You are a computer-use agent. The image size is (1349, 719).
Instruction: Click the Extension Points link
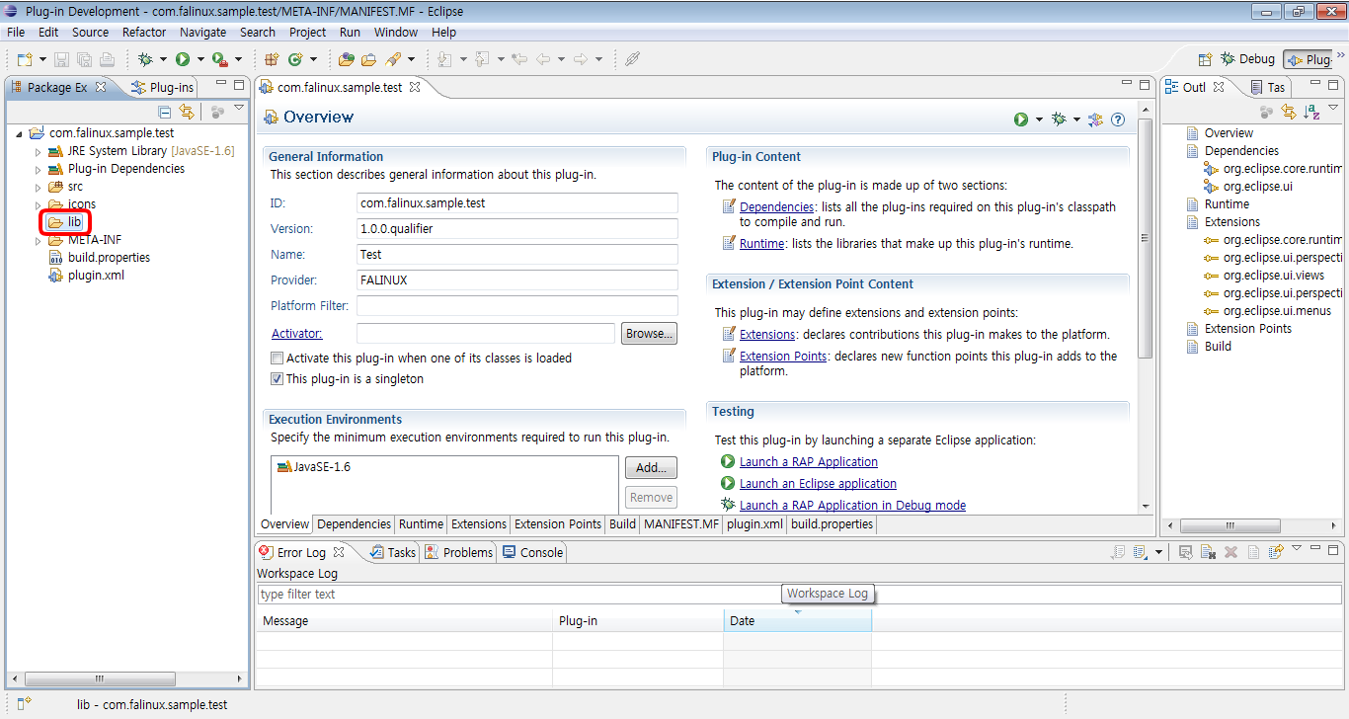[783, 357]
